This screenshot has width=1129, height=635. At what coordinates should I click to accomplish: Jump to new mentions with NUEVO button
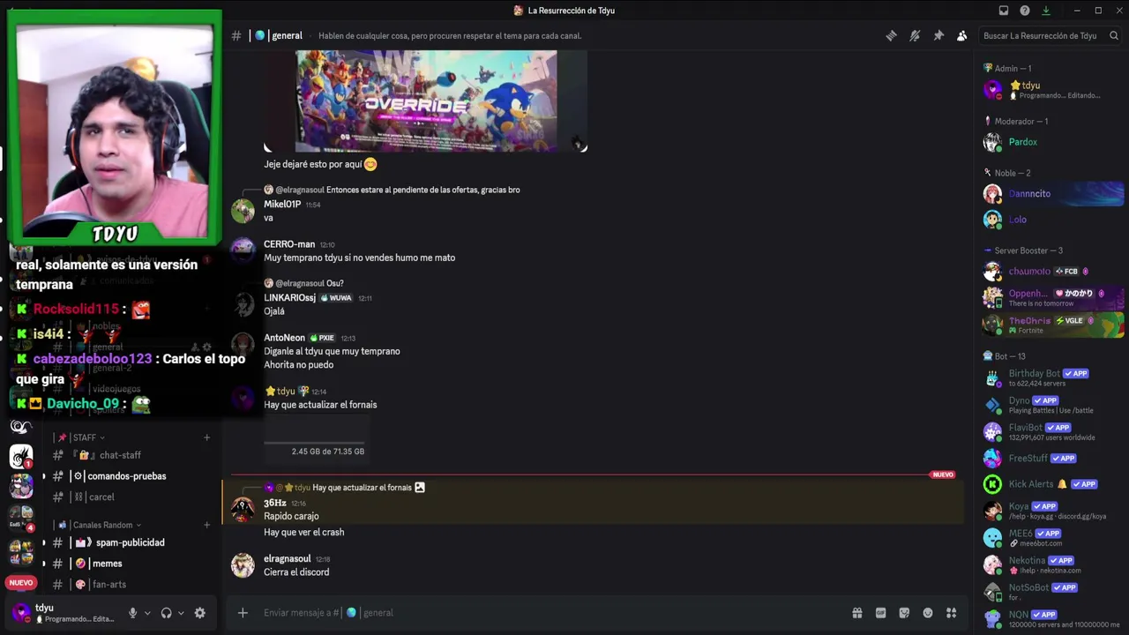point(21,583)
